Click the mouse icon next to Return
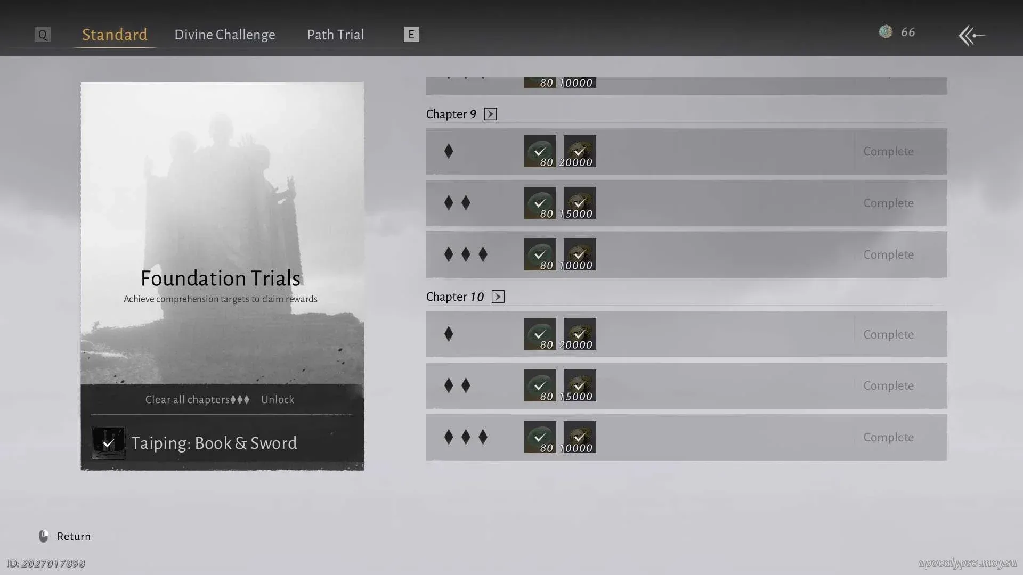 [44, 536]
